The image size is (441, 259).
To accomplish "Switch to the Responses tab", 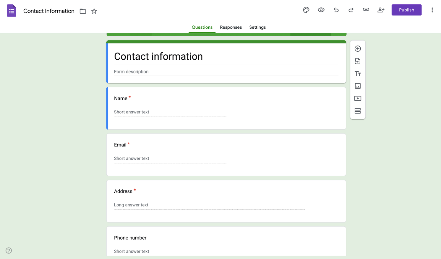I will 231,27.
